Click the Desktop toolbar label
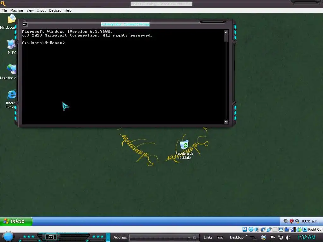Screen dimensions: 323x242 [x=237, y=237]
